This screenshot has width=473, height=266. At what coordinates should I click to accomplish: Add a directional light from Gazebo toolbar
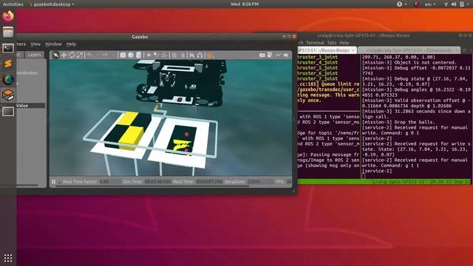164,55
